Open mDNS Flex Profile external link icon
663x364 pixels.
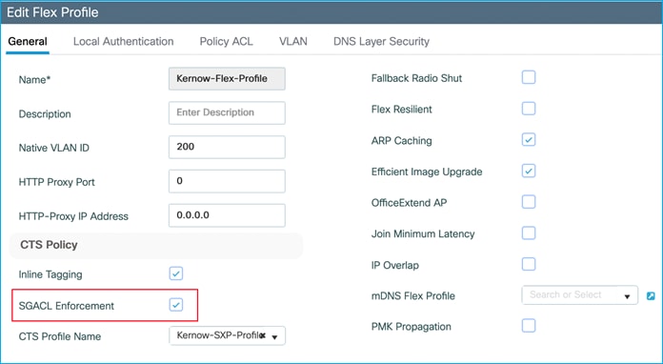tap(651, 296)
